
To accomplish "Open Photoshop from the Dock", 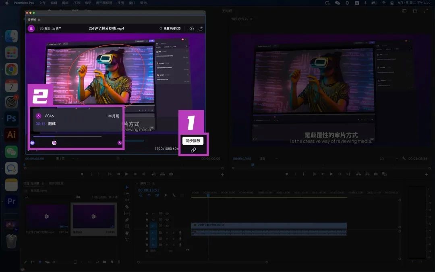I will 11,118.
